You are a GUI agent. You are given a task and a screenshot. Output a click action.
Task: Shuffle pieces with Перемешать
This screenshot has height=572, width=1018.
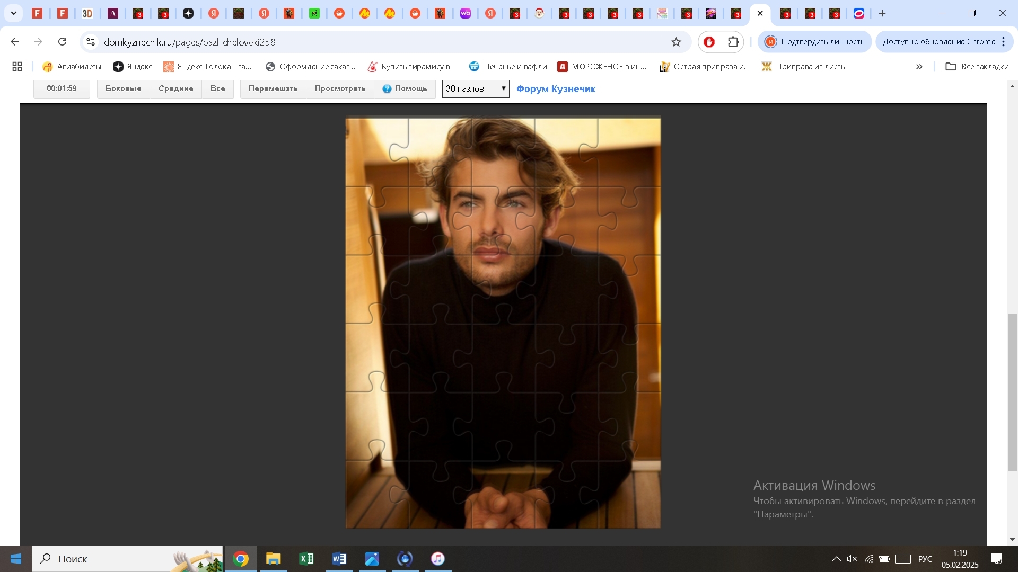coord(273,88)
